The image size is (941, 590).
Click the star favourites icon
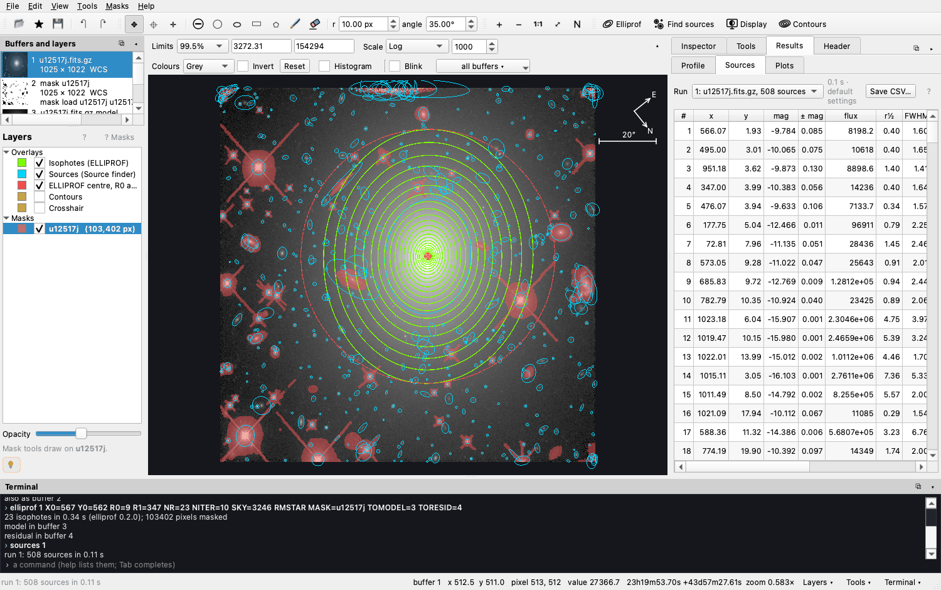point(39,24)
